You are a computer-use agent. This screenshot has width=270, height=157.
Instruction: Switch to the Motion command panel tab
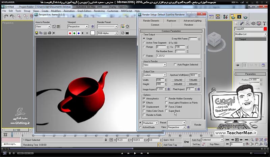coord(253,23)
